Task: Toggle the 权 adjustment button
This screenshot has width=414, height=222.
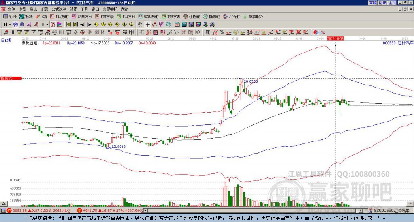Action: pos(53,25)
